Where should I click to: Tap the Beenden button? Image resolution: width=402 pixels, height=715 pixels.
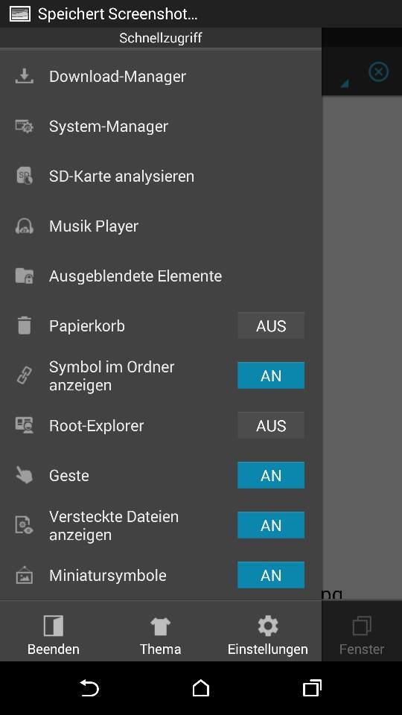tap(54, 635)
